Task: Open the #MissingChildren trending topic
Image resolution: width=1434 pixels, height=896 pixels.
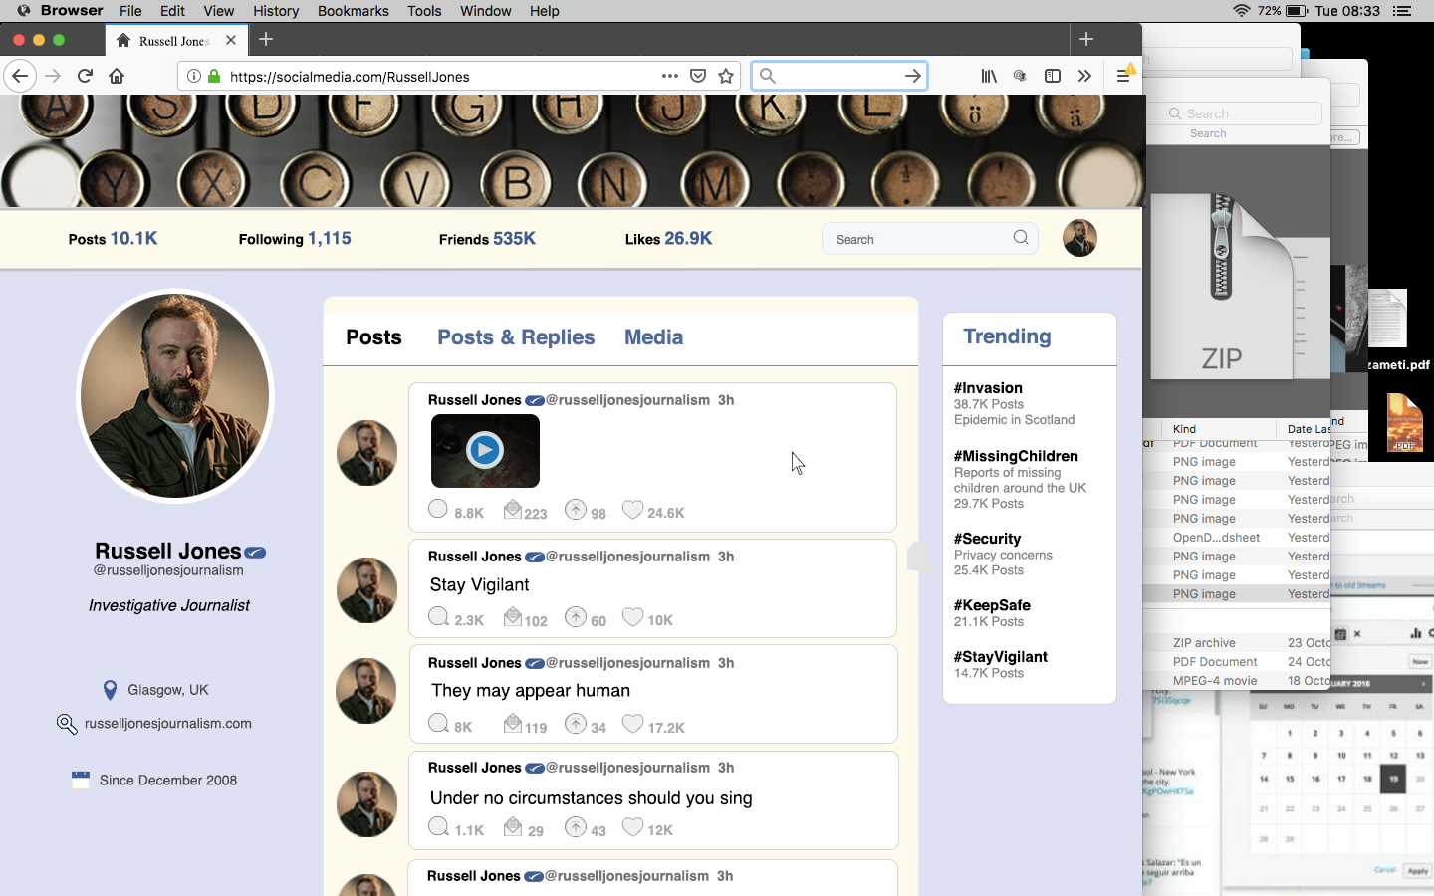Action: point(1016,456)
